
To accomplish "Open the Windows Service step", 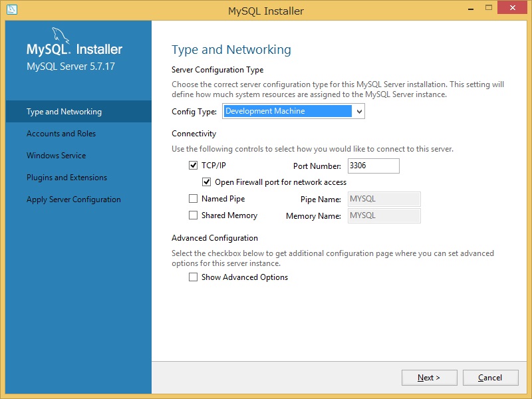I will 78,156.
